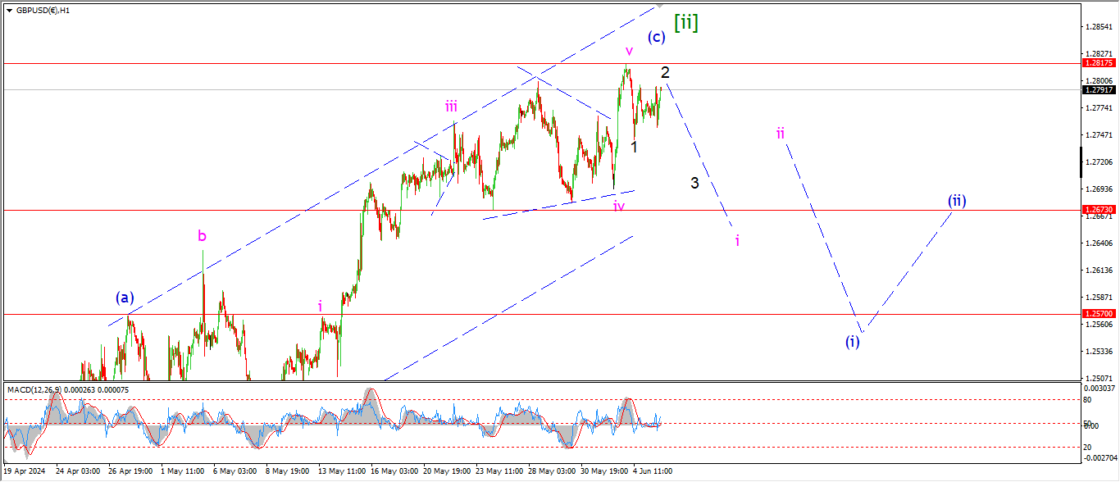Image resolution: width=1120 pixels, height=482 pixels.
Task: Select the red 1.25700 level price tag
Action: 1097,314
